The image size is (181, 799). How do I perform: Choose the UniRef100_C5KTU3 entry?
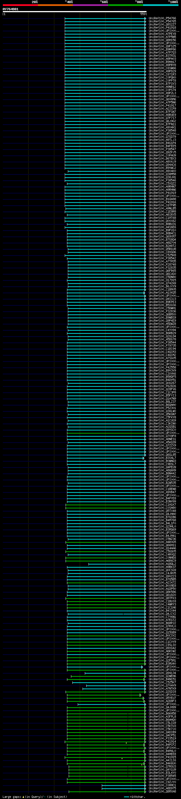(162, 726)
